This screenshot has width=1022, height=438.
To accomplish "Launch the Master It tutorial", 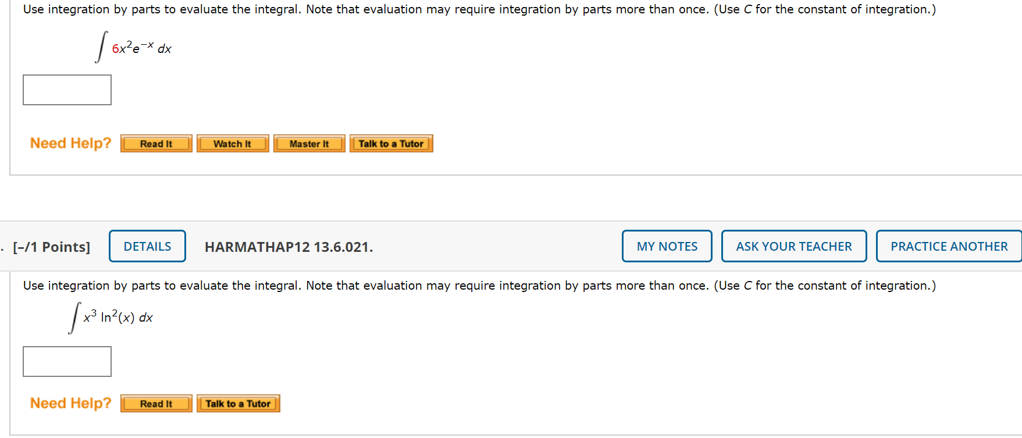I will click(309, 143).
